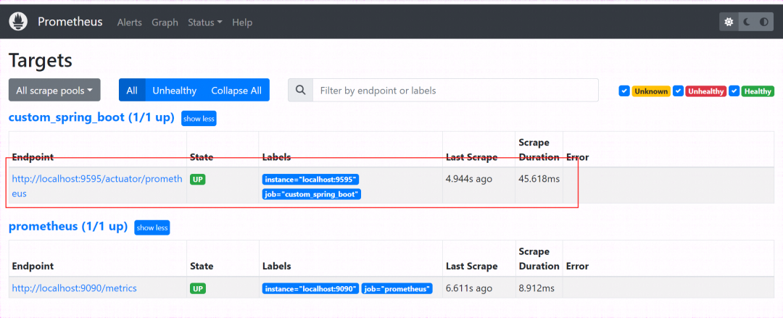This screenshot has height=318, width=783.
Task: Click the 6.611s ago last scrape value
Action: (x=469, y=288)
